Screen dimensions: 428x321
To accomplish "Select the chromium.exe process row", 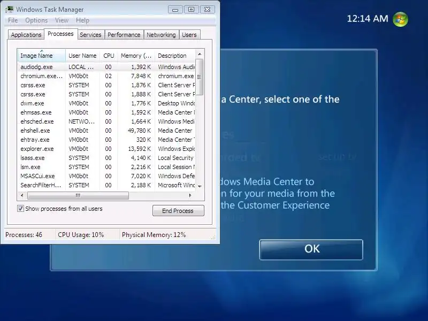I will point(106,76).
